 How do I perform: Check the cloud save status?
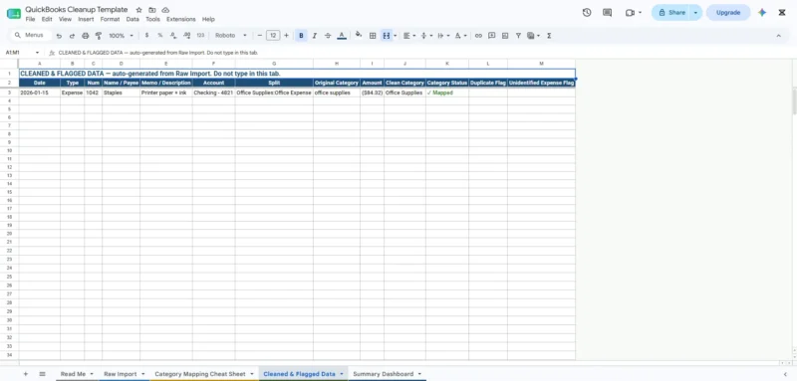tap(165, 10)
